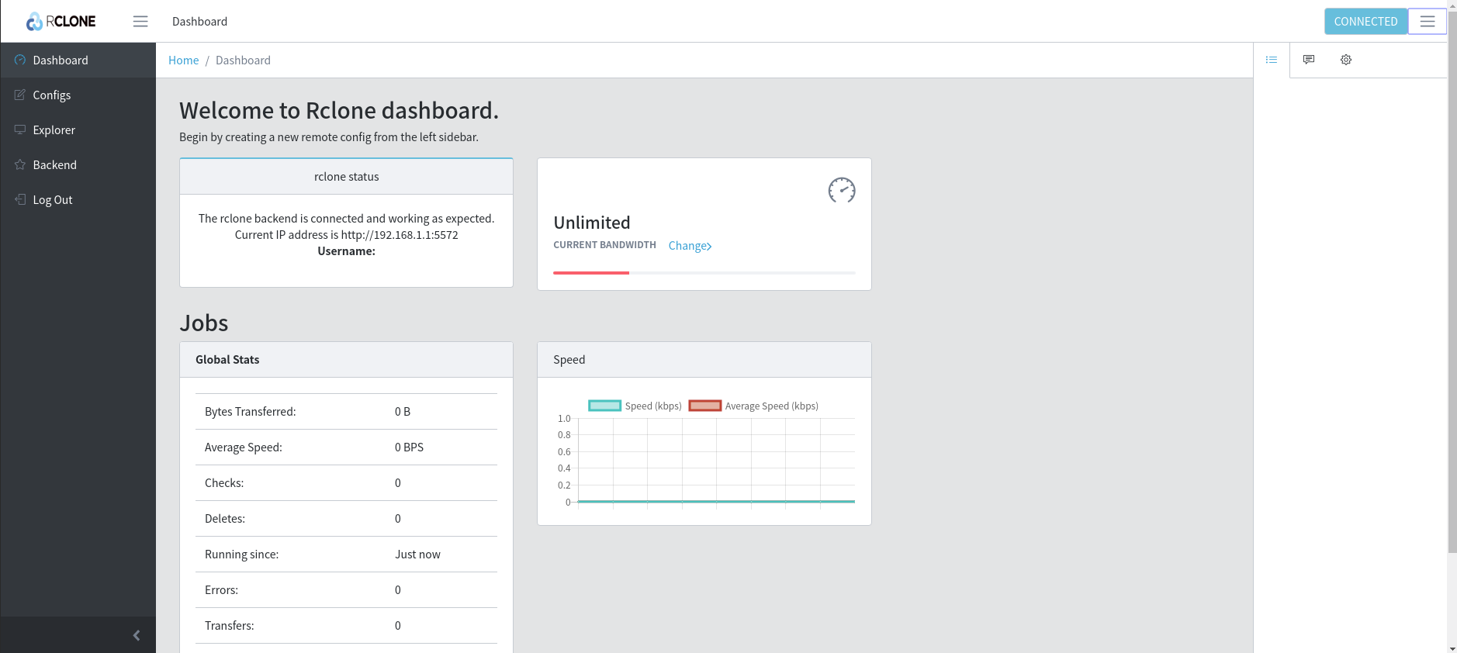The height and width of the screenshot is (653, 1457).
Task: Open the Explorer page from the sidebar
Action: 78,130
